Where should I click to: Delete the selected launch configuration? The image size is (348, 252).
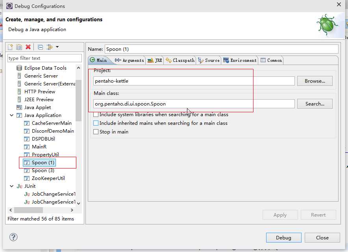click(x=28, y=47)
